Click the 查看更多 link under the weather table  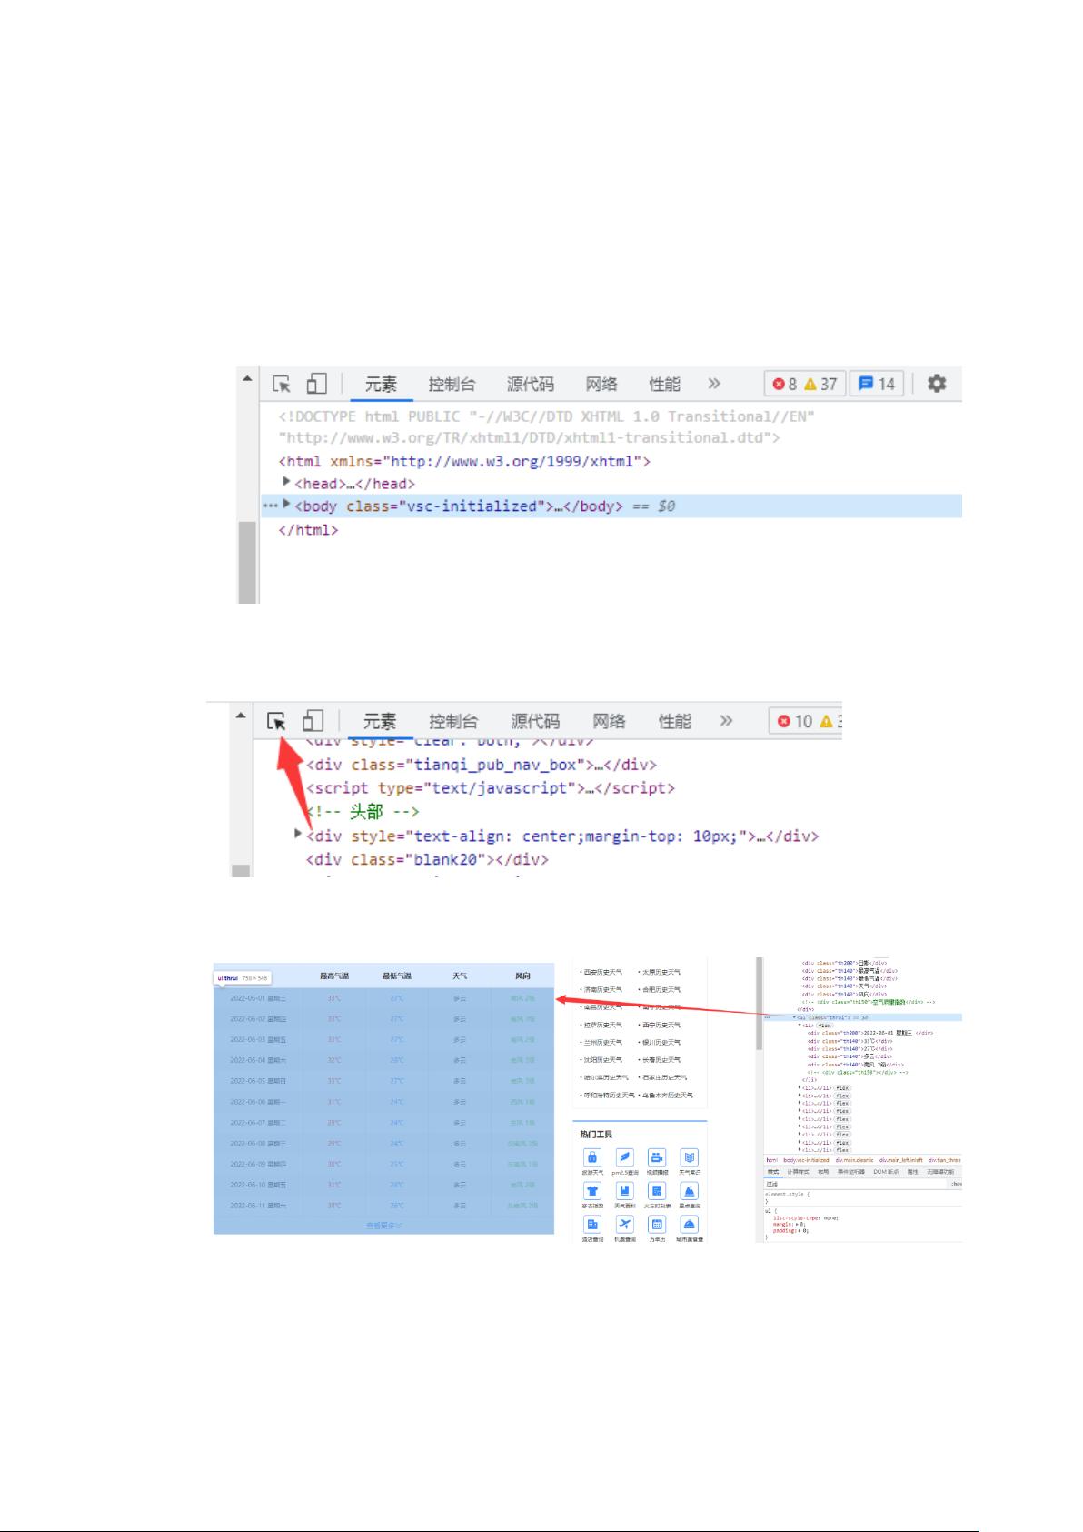pos(384,1226)
